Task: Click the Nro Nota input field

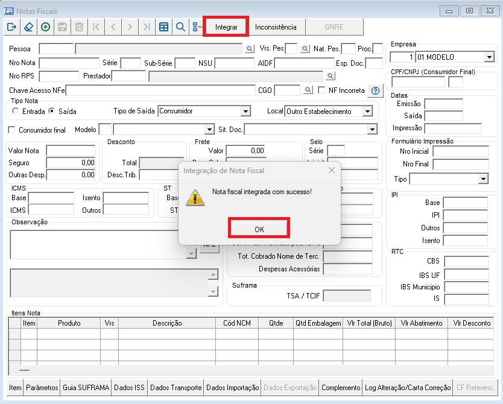Action: click(69, 63)
